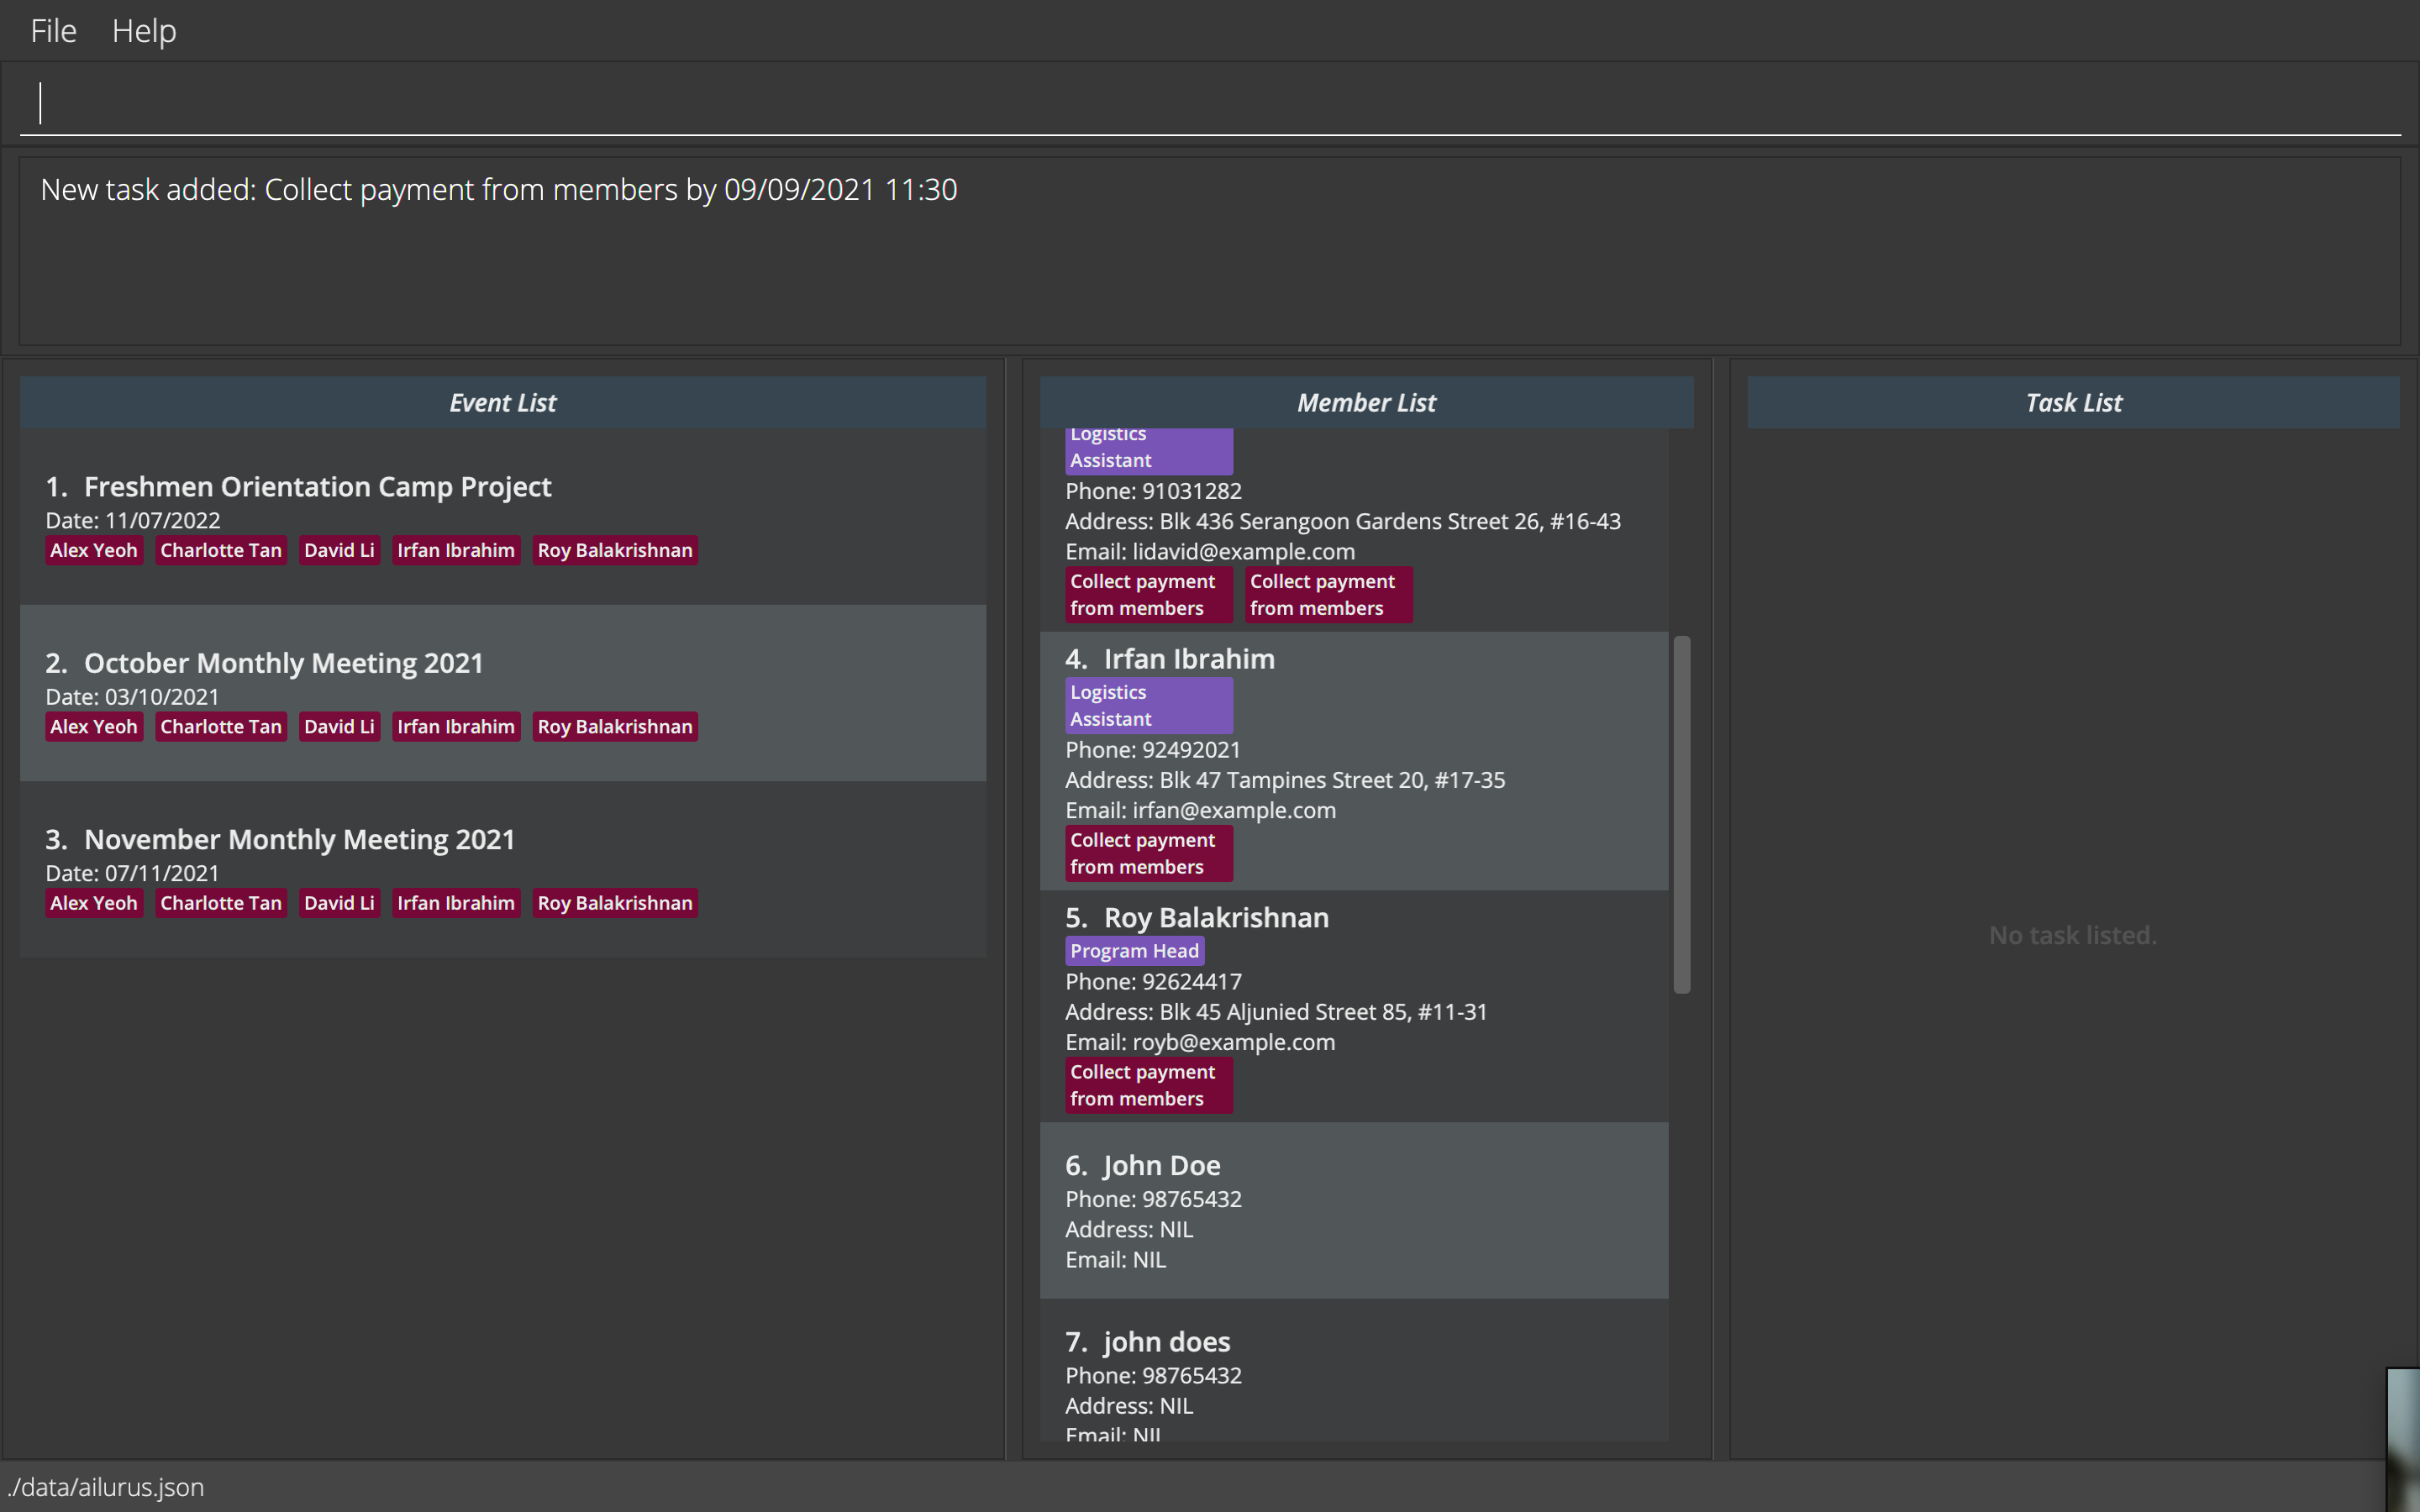2420x1512 pixels.
Task: Click Roy Balakrishnan tag in October meeting
Action: [614, 727]
